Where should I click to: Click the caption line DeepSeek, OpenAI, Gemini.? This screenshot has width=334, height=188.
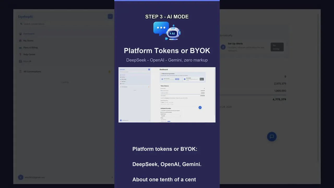167,164
